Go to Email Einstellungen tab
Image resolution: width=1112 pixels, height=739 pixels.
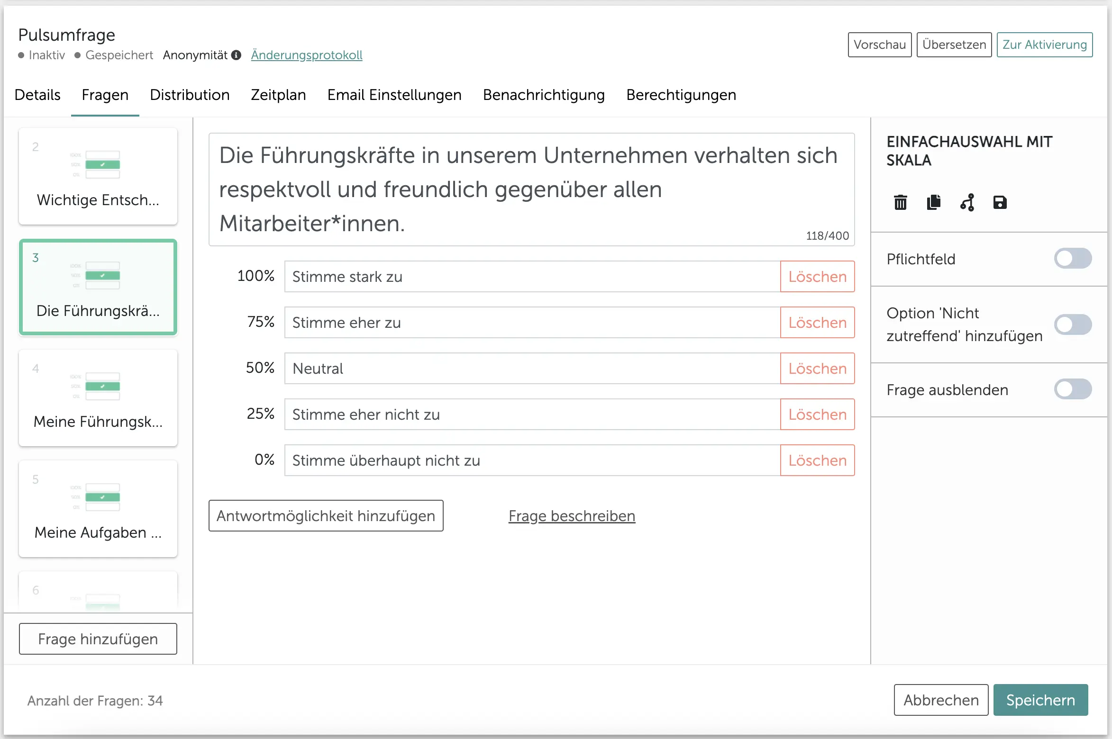coord(394,95)
